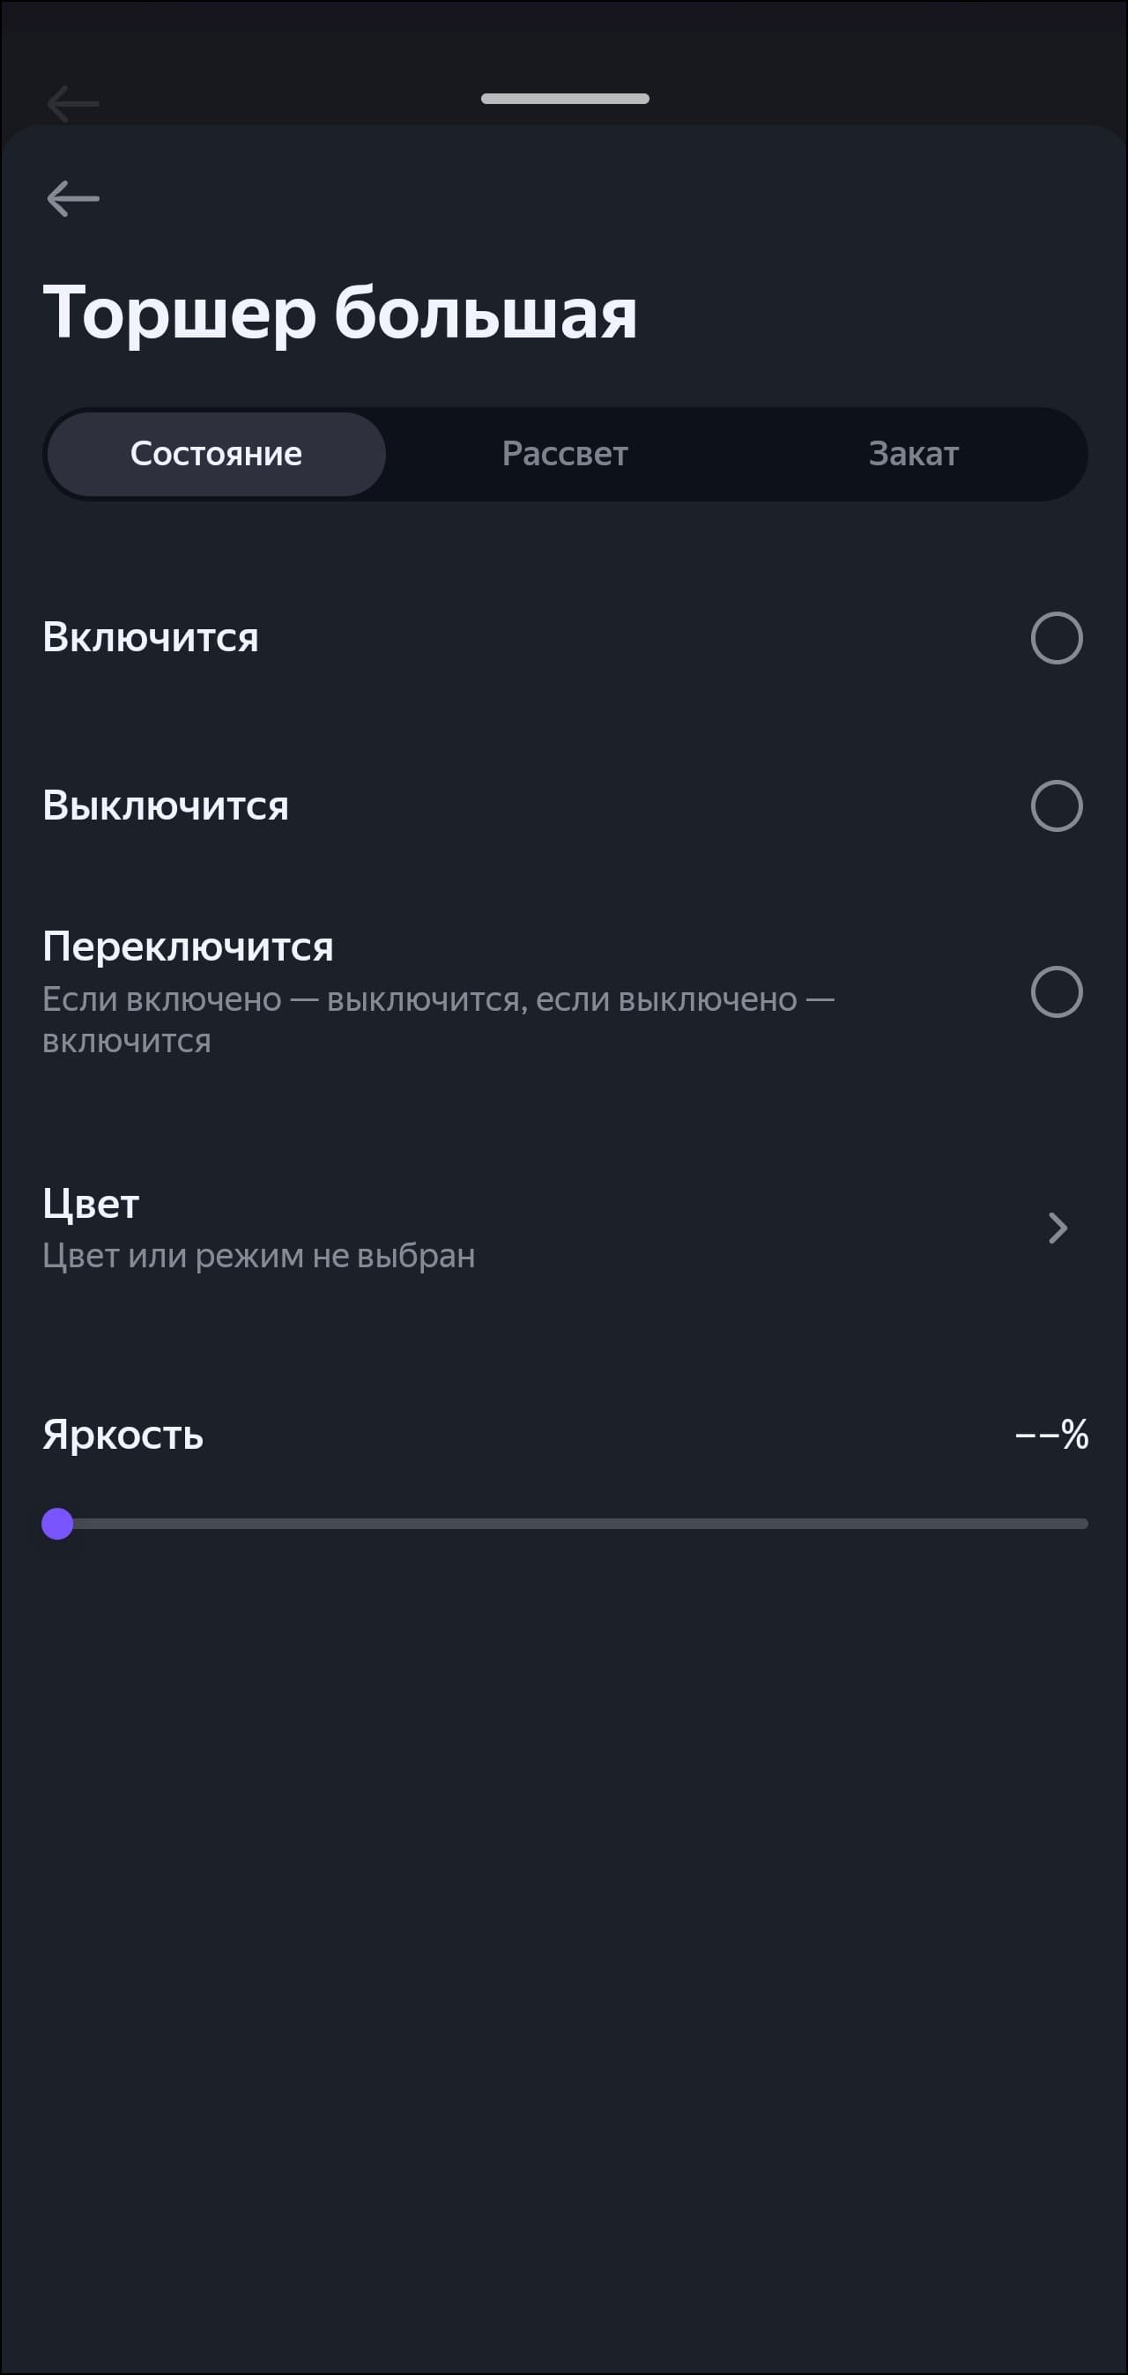This screenshot has width=1128, height=2375.
Task: Enable the Переключится radio option
Action: (x=1056, y=992)
